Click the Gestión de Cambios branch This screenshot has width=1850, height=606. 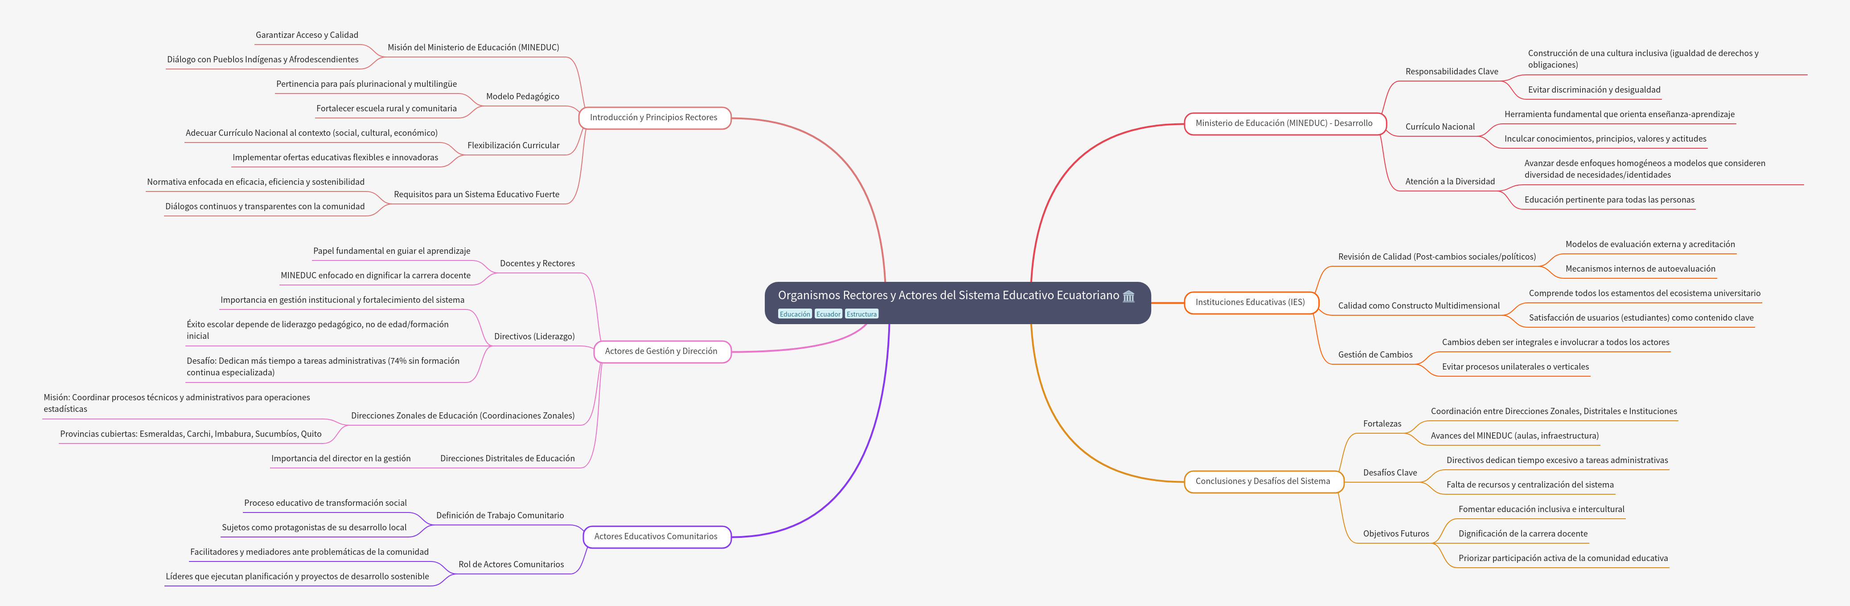coord(1374,355)
